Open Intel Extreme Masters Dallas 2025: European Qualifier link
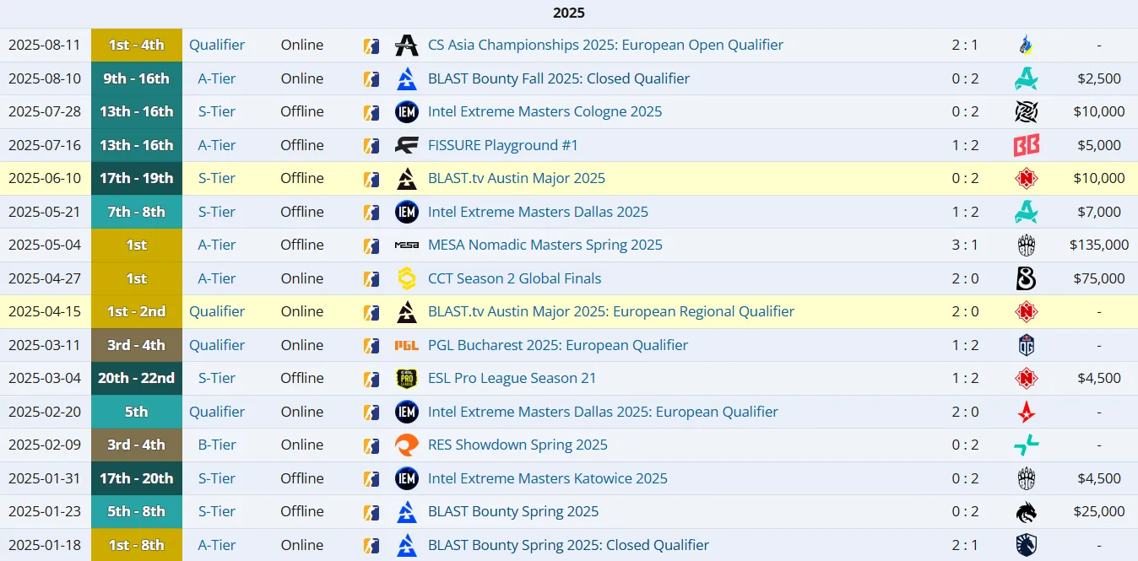The image size is (1138, 561). (x=603, y=412)
